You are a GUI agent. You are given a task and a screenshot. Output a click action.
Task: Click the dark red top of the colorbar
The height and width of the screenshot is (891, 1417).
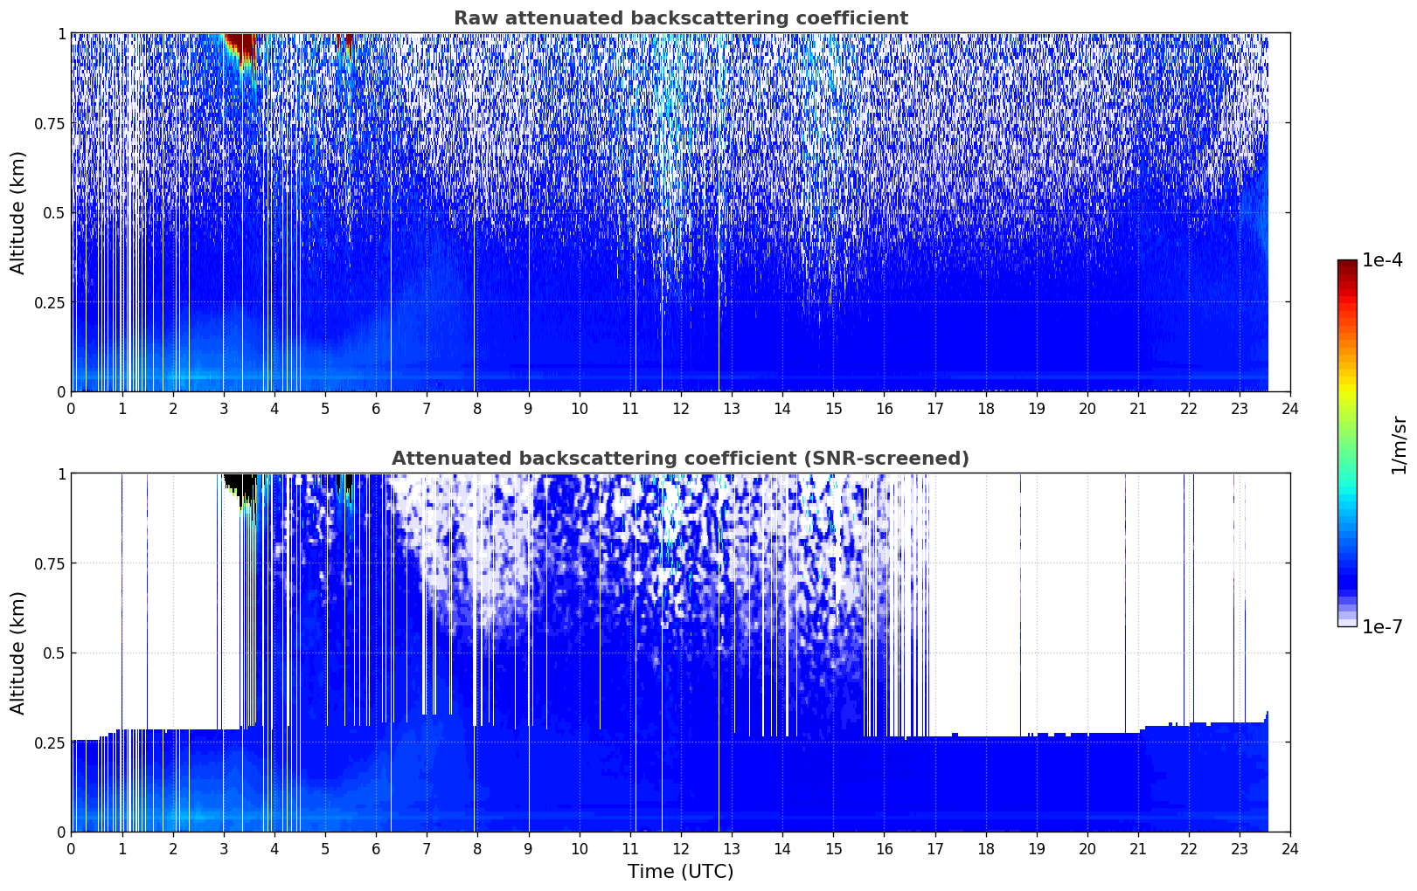[1346, 266]
